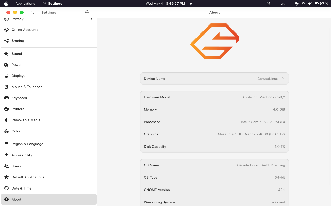Expand the Privacy section chevron

(x=91, y=19)
